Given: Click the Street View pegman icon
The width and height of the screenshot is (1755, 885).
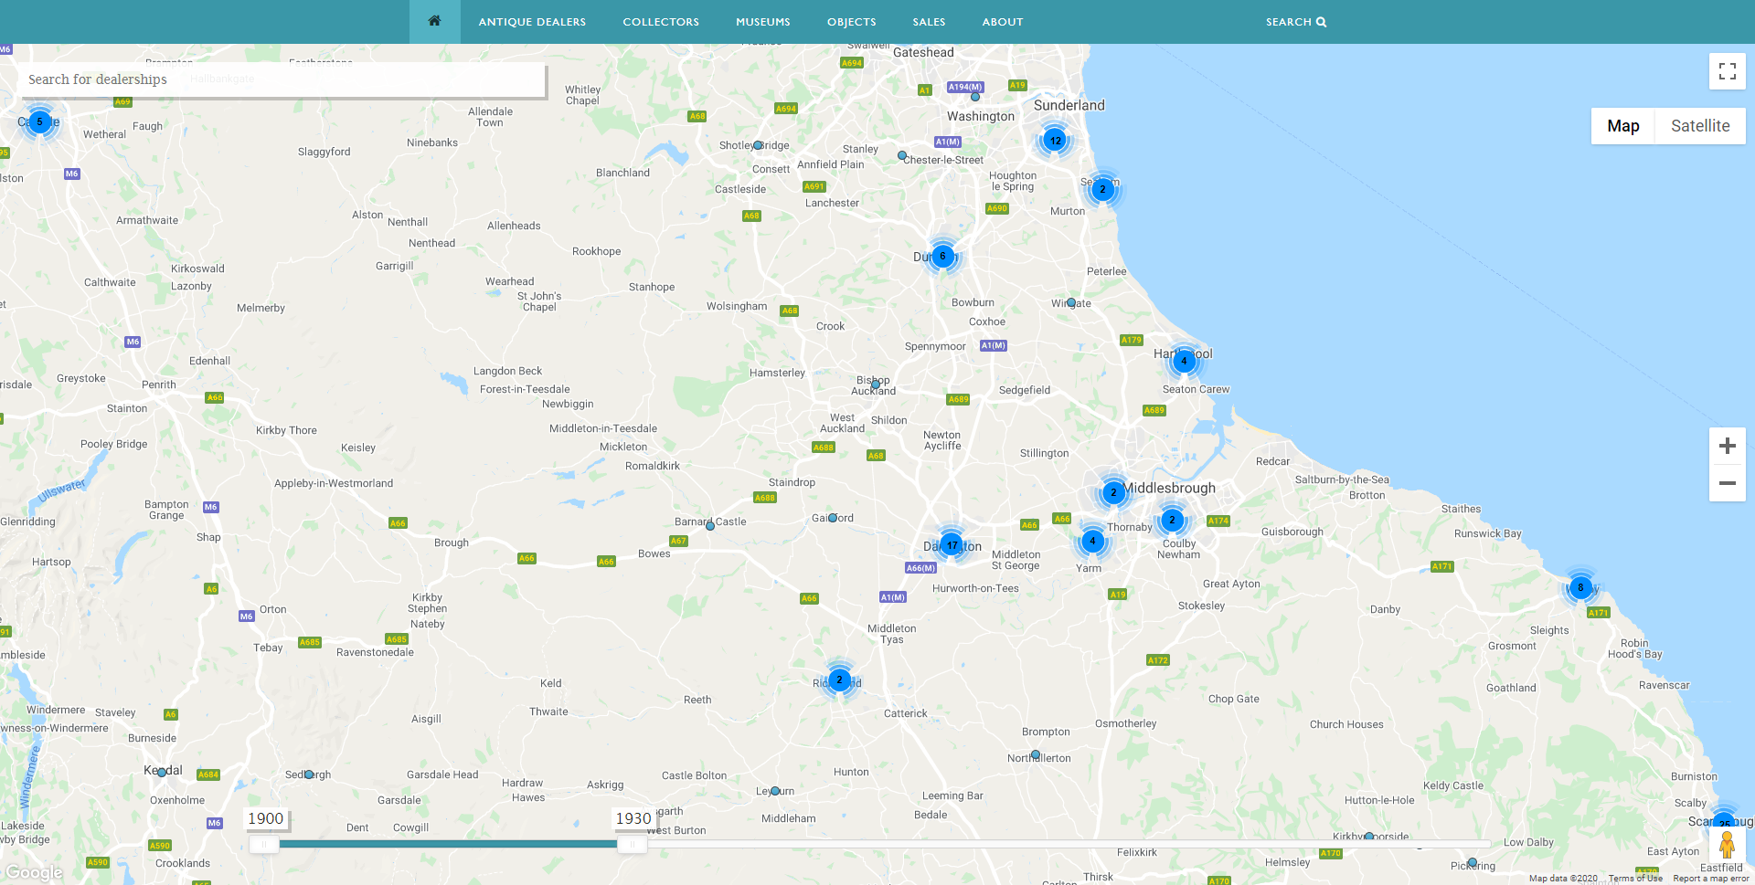Looking at the screenshot, I should (x=1726, y=845).
